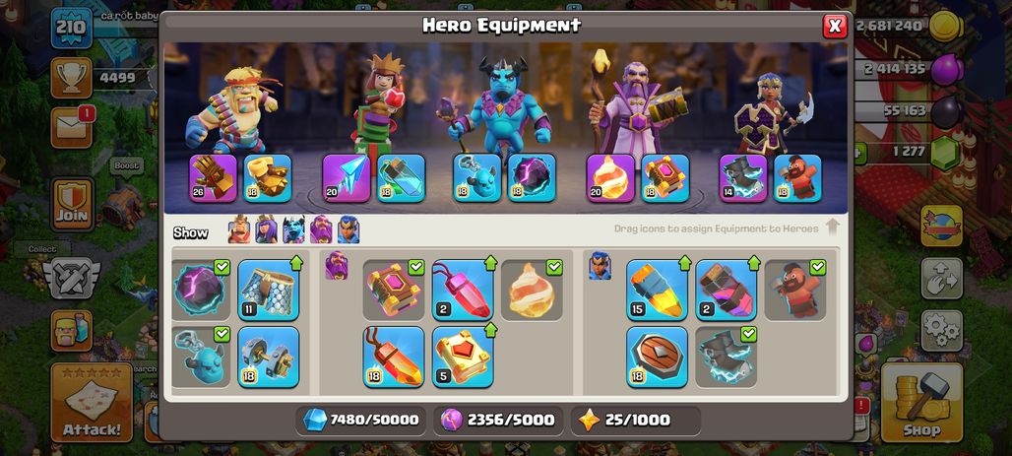Screen dimensions: 1012x456
Task: Tap the Shiny Ore 7480/50000 counter
Action: tap(361, 420)
